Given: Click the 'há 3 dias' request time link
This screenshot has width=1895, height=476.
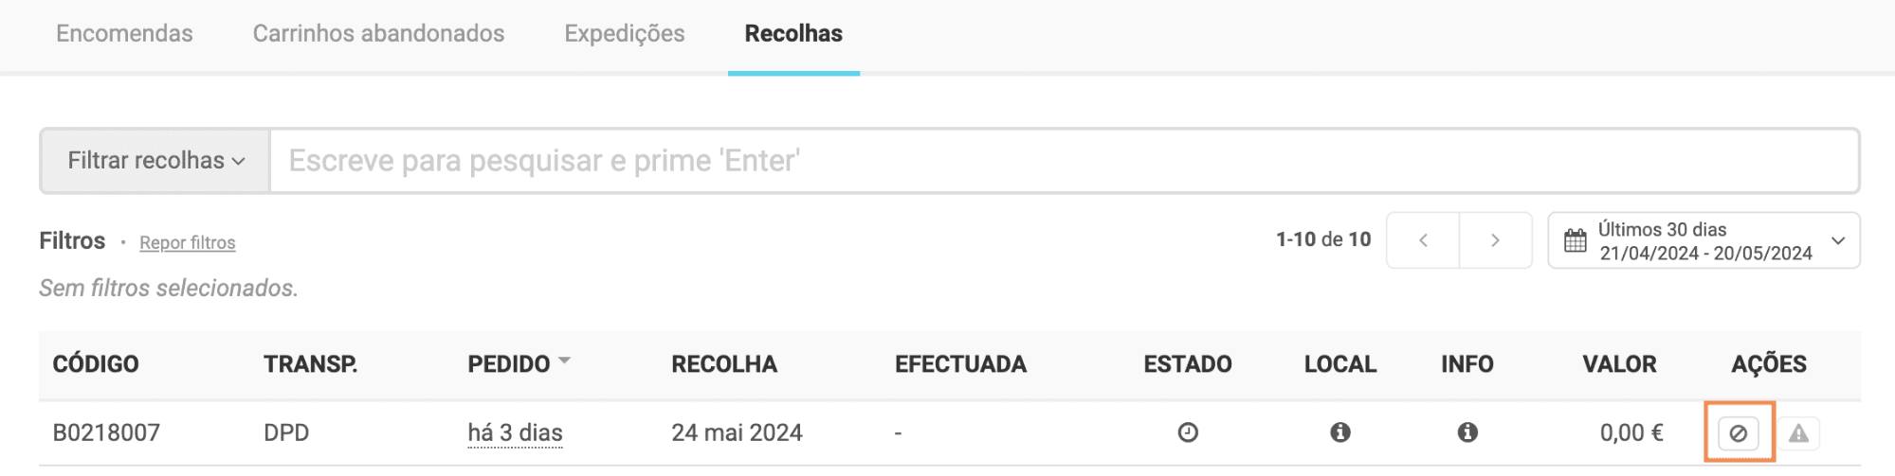Looking at the screenshot, I should (515, 432).
